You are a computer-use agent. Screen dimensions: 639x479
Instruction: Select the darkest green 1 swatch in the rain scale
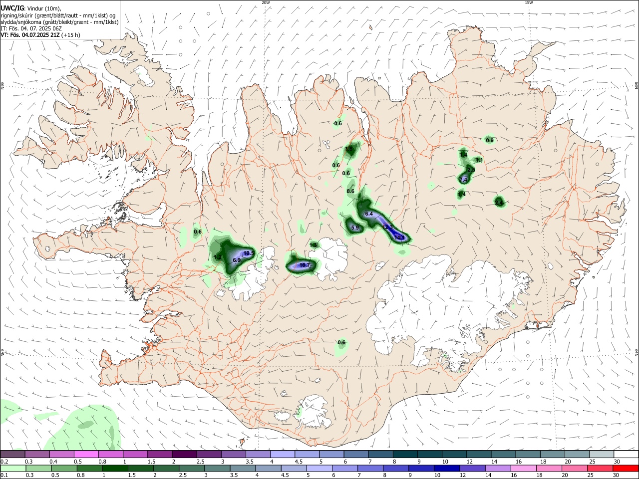[115, 469]
